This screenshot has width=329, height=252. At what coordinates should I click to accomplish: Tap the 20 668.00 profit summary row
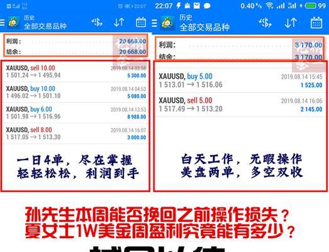point(75,41)
